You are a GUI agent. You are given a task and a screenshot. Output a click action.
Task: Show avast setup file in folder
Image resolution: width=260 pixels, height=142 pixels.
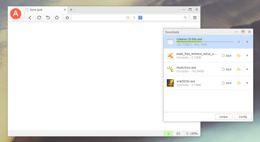tap(239, 56)
